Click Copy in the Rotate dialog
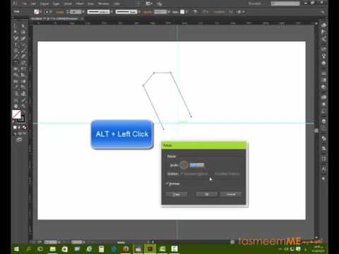339x254 pixels. [177, 194]
